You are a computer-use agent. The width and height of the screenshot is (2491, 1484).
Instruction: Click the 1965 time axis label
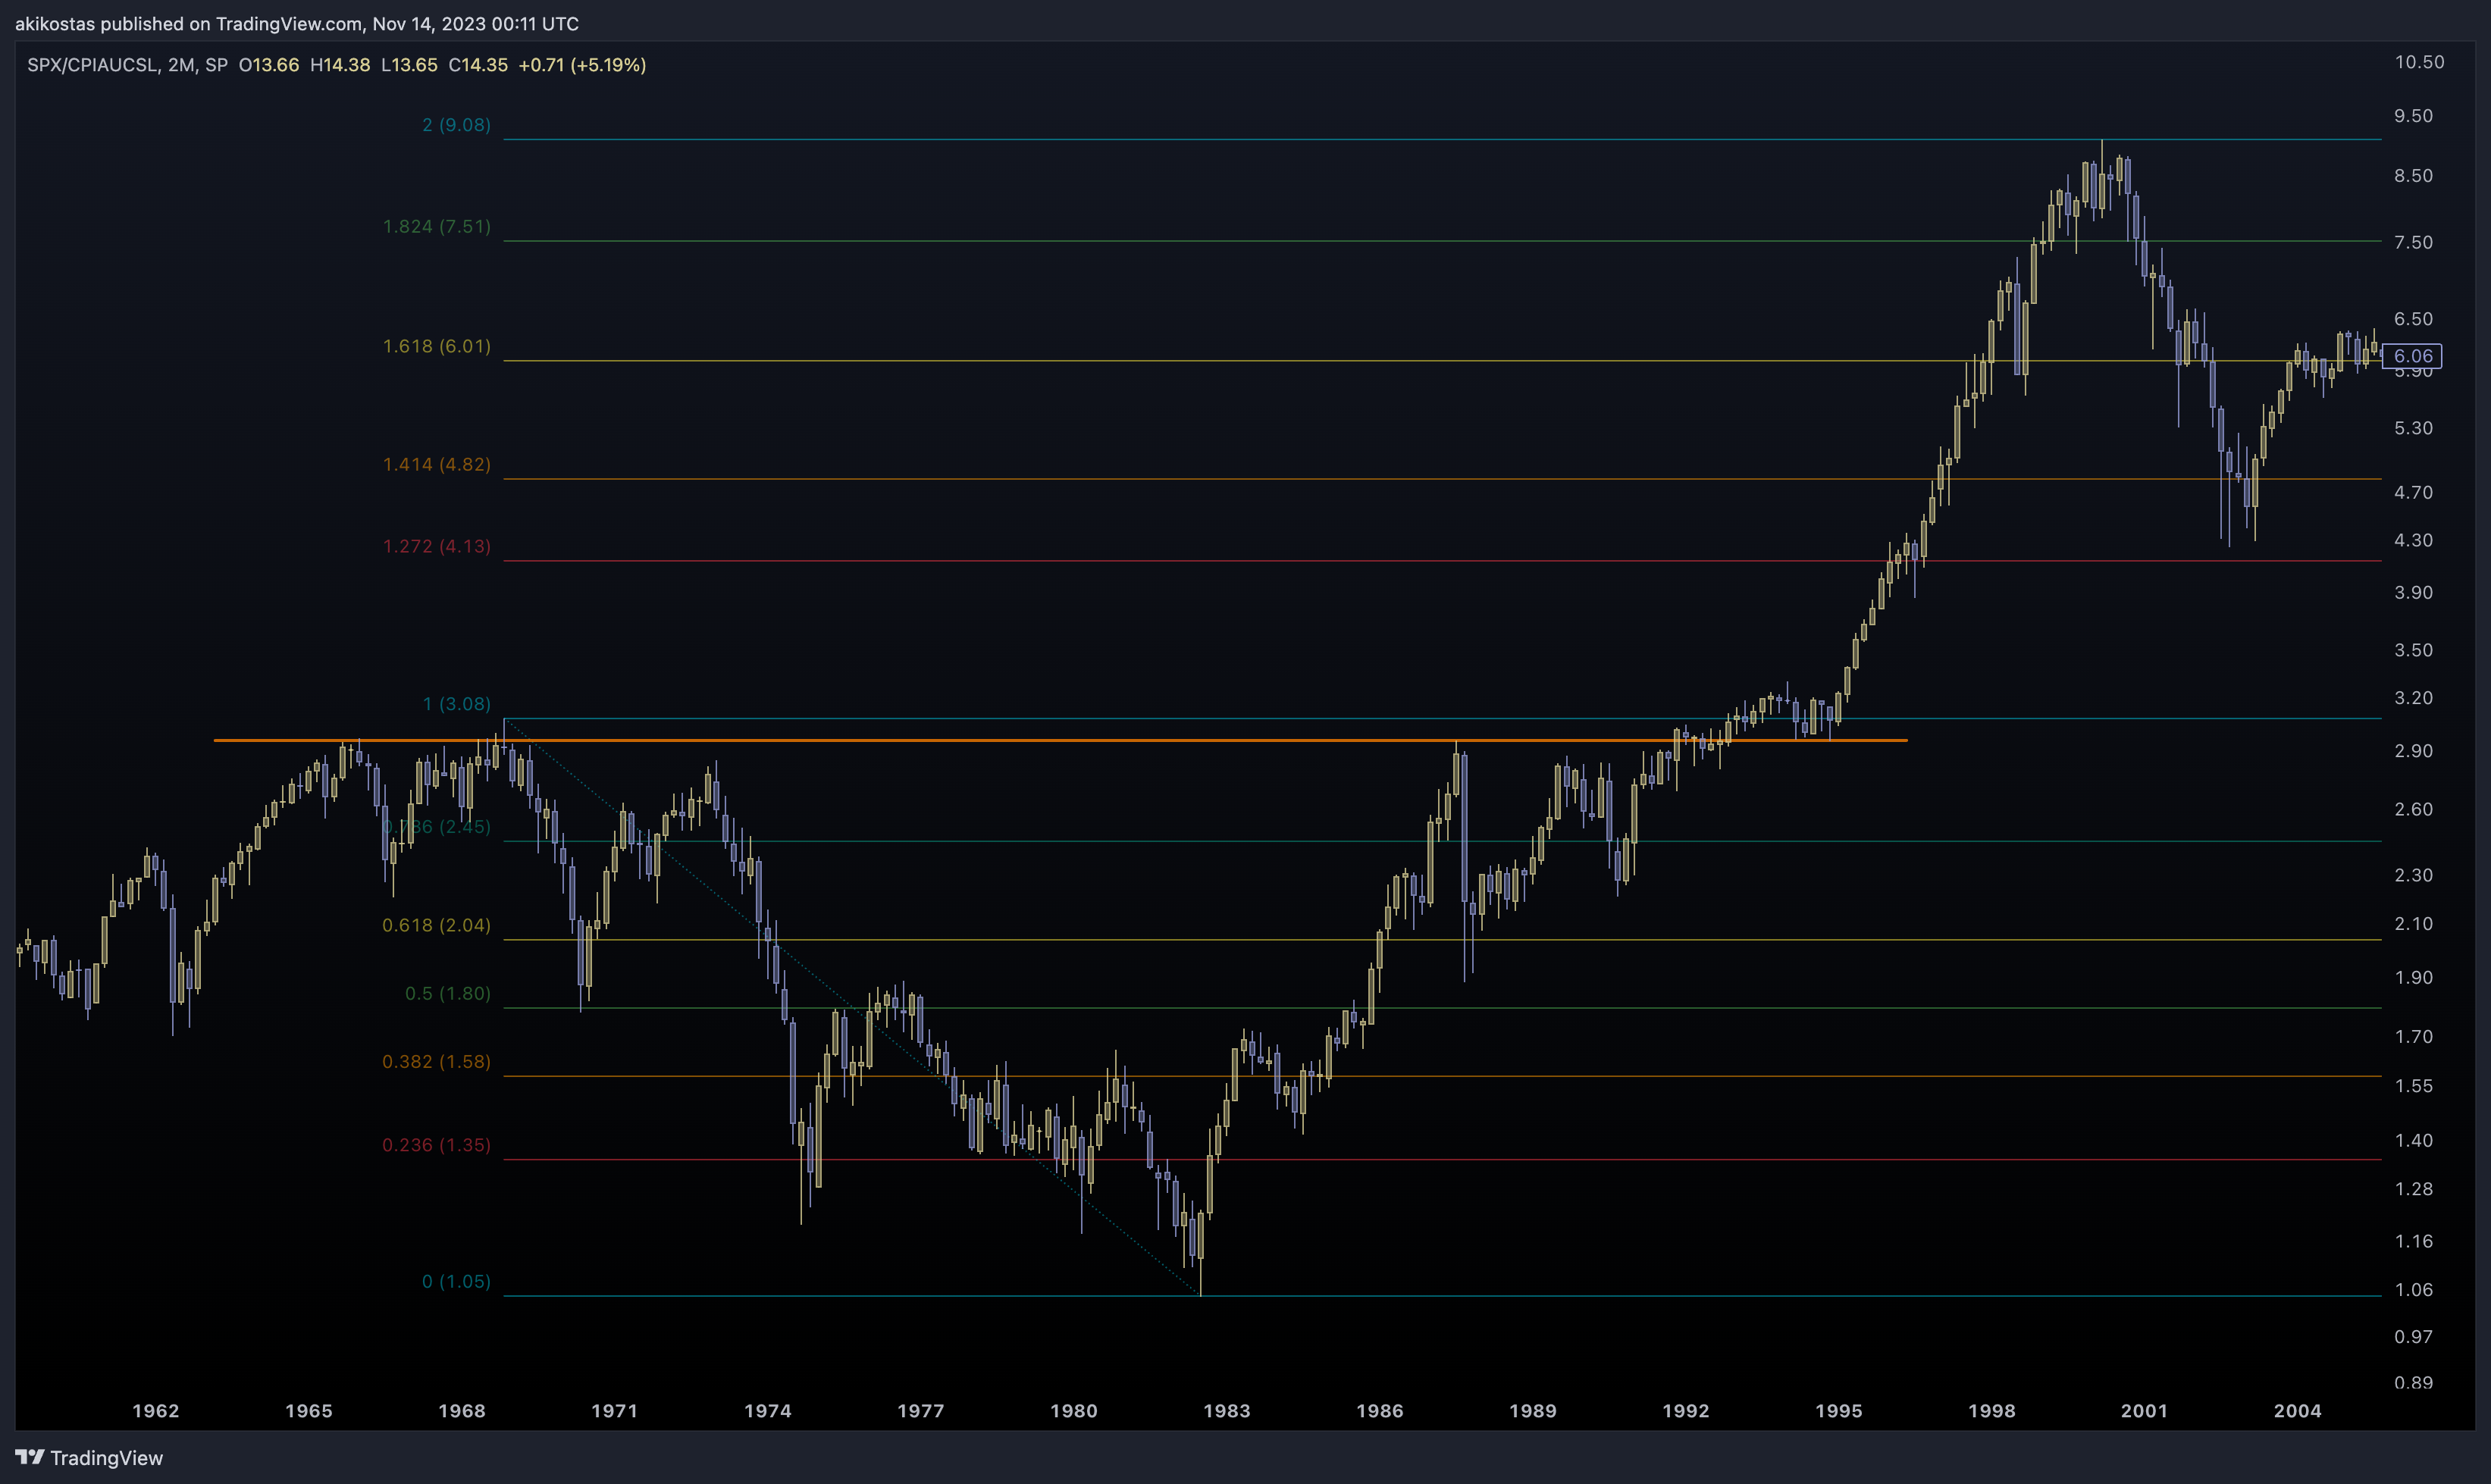[x=309, y=1411]
